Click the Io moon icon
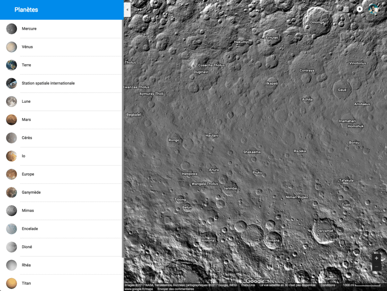Screen dimensions: 387x291 11,156
